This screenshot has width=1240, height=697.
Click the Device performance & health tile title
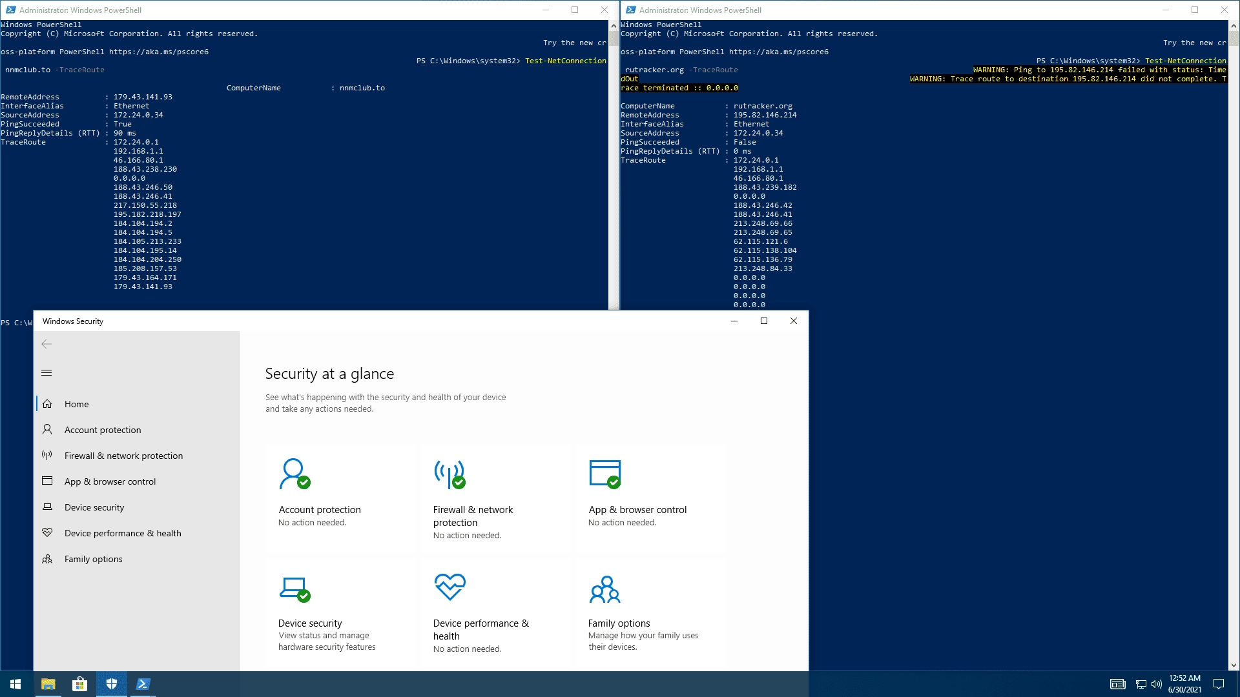pos(480,630)
